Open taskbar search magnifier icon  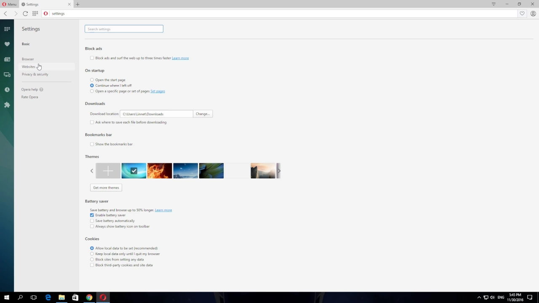point(20,298)
